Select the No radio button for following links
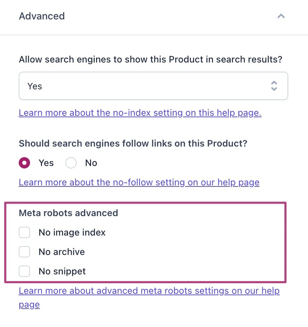 [x=71, y=163]
